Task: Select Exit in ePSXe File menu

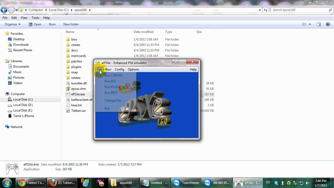Action: [107, 108]
